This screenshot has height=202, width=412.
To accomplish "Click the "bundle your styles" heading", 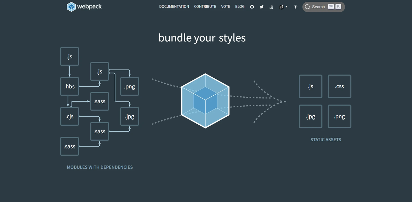I will 202,38.
